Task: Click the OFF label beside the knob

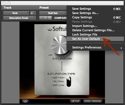Action: pos(50,55)
